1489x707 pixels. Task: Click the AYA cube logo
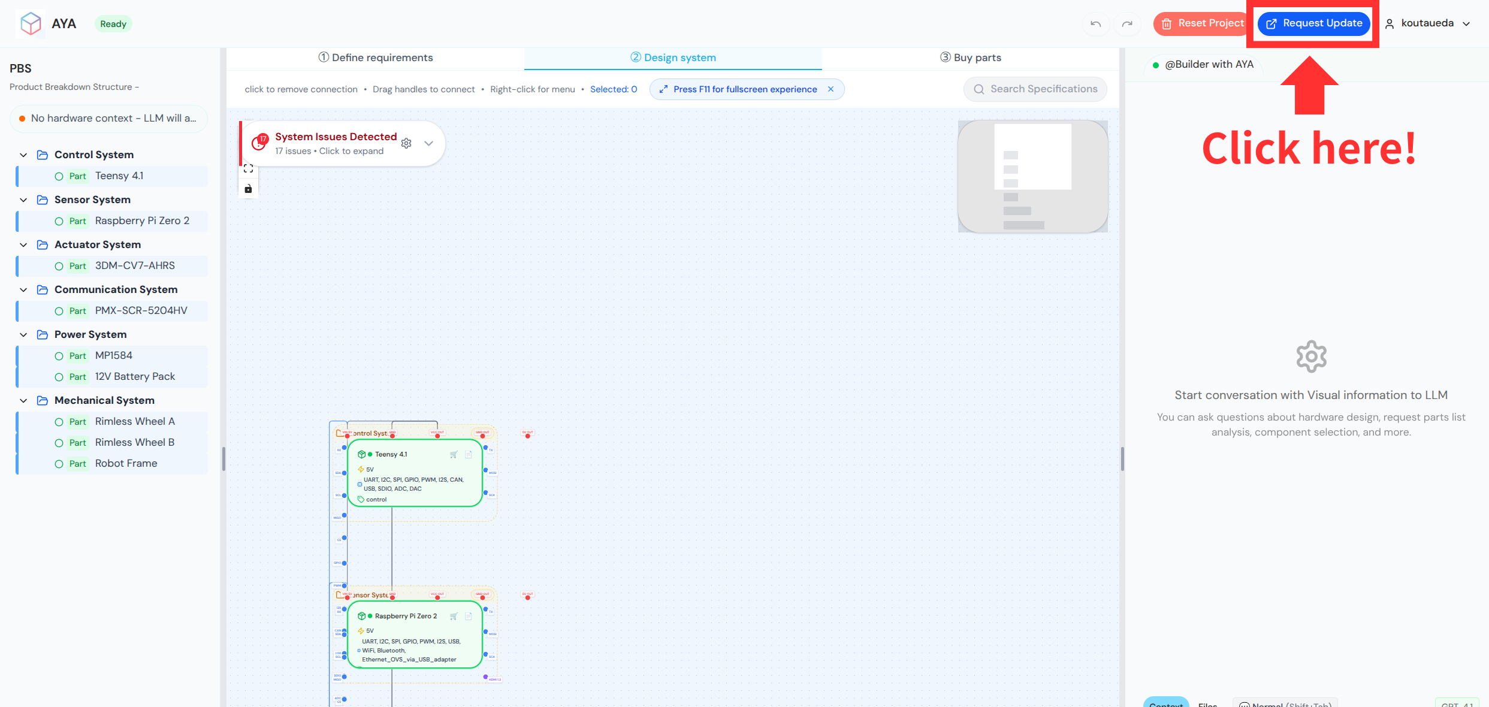[30, 23]
